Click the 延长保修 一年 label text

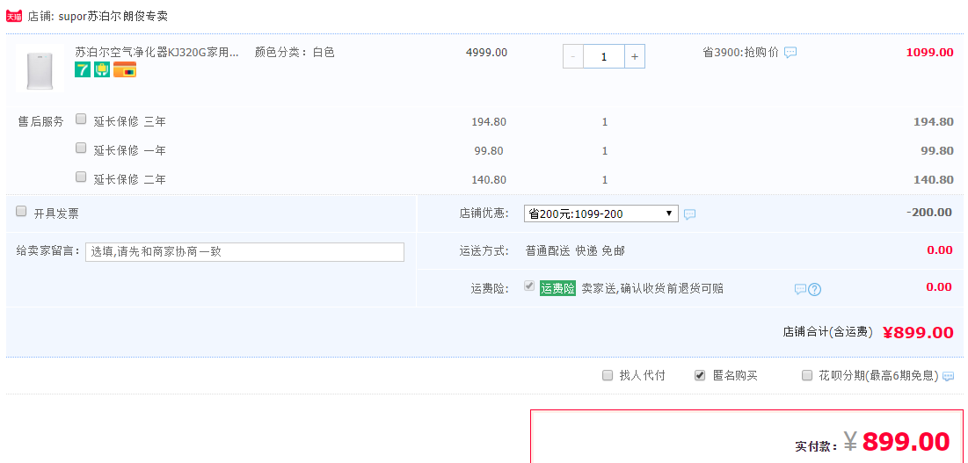(129, 150)
